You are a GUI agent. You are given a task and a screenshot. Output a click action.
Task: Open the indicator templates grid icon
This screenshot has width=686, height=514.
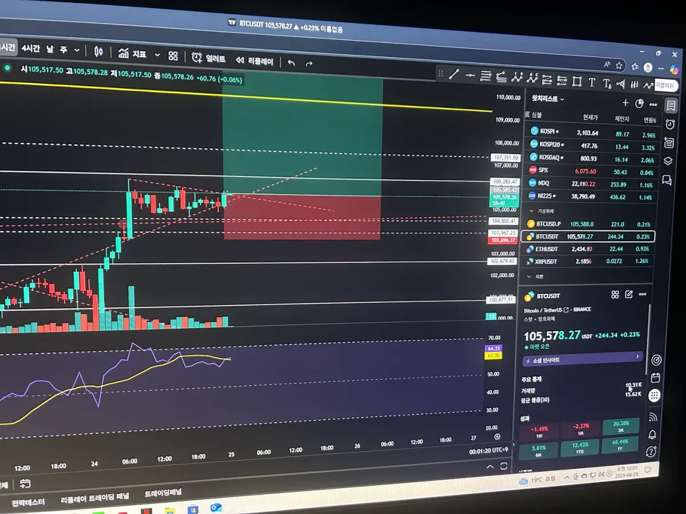point(173,56)
